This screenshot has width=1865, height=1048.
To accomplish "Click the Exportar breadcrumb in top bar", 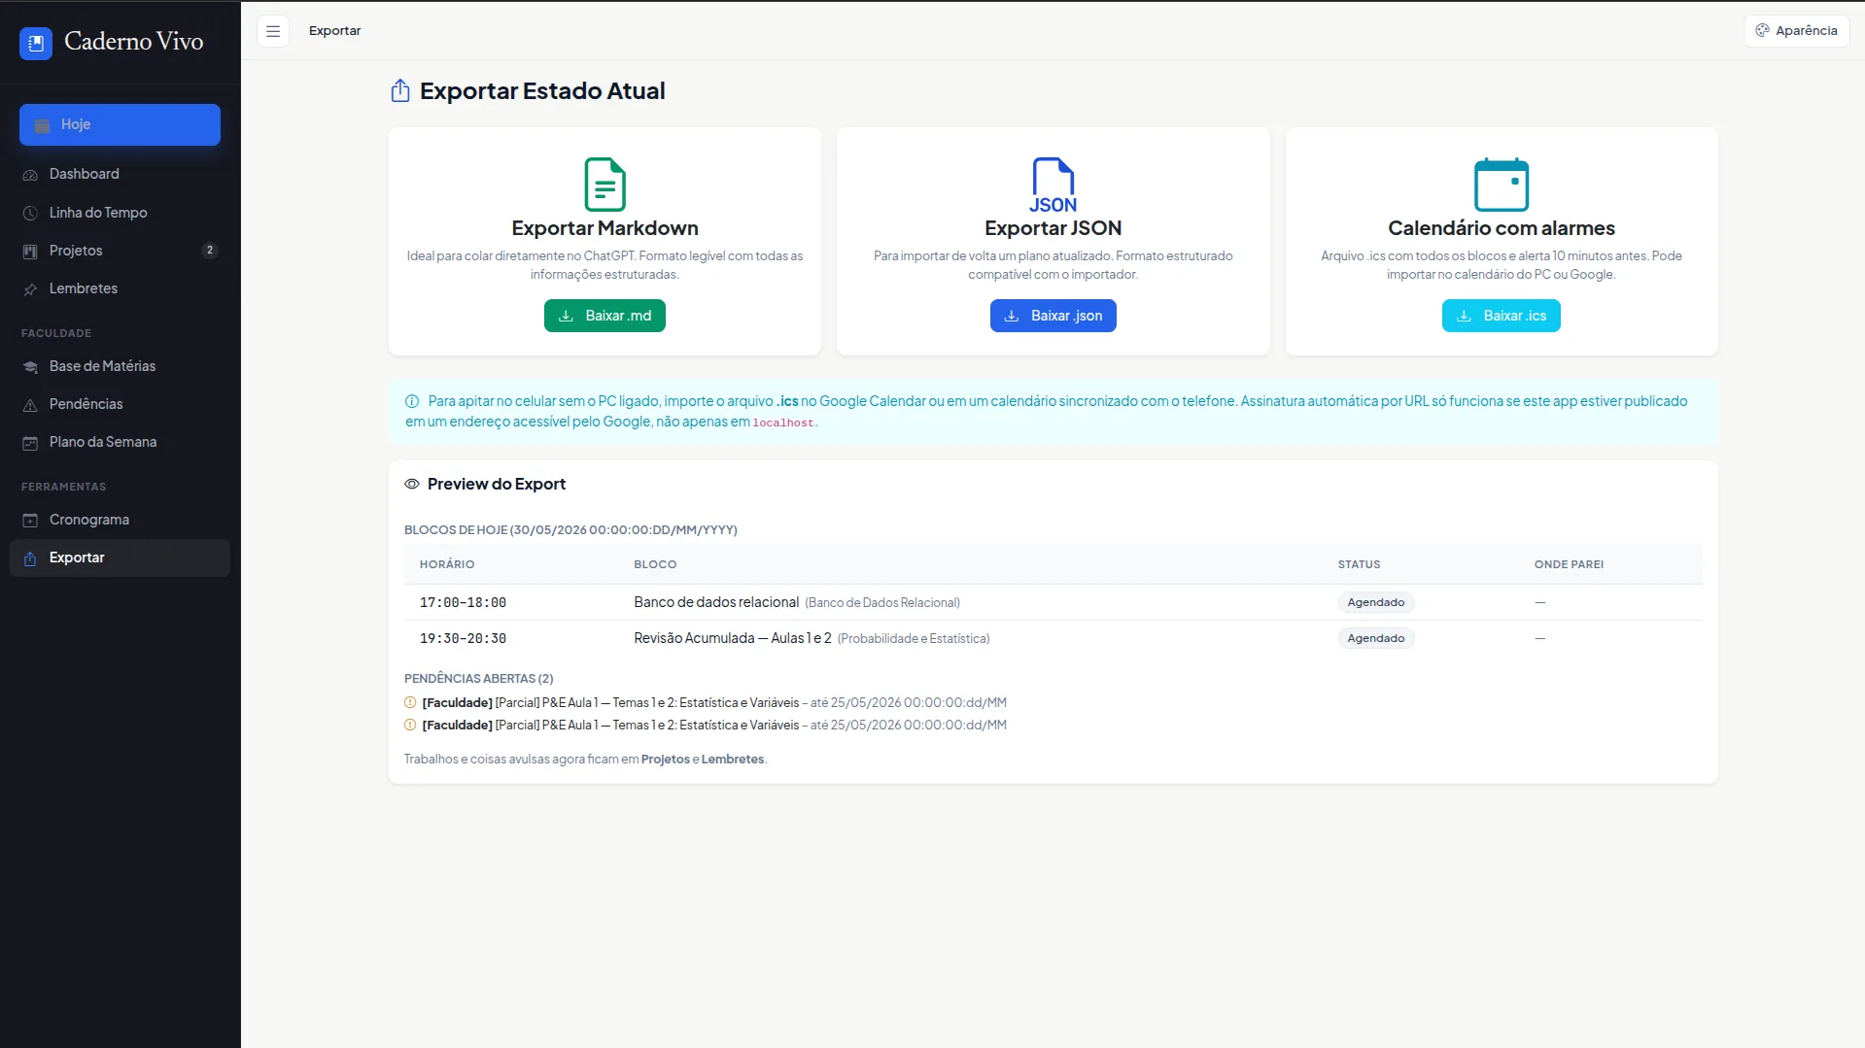I will [334, 31].
